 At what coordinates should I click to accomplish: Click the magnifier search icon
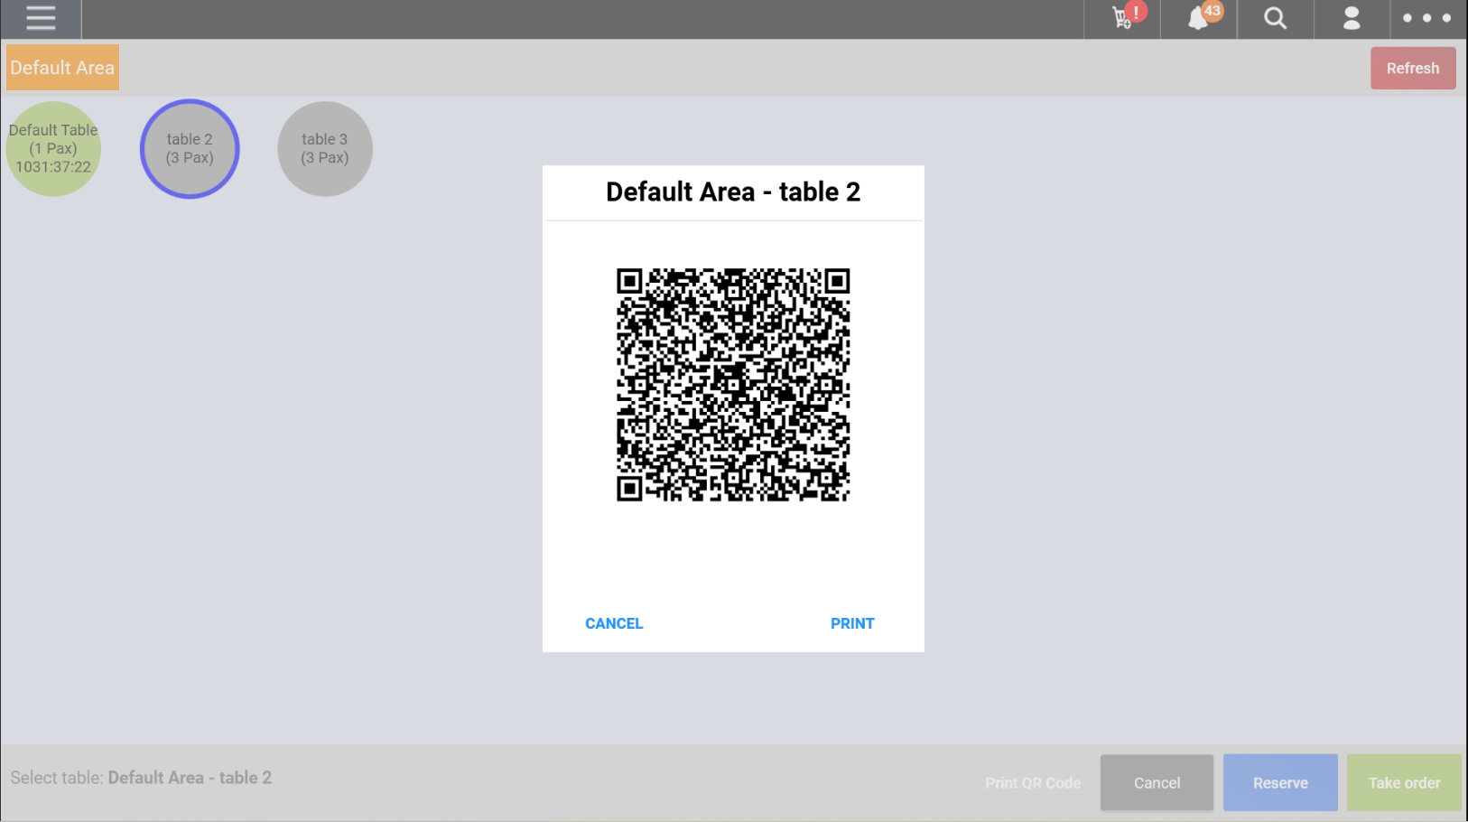[1275, 19]
